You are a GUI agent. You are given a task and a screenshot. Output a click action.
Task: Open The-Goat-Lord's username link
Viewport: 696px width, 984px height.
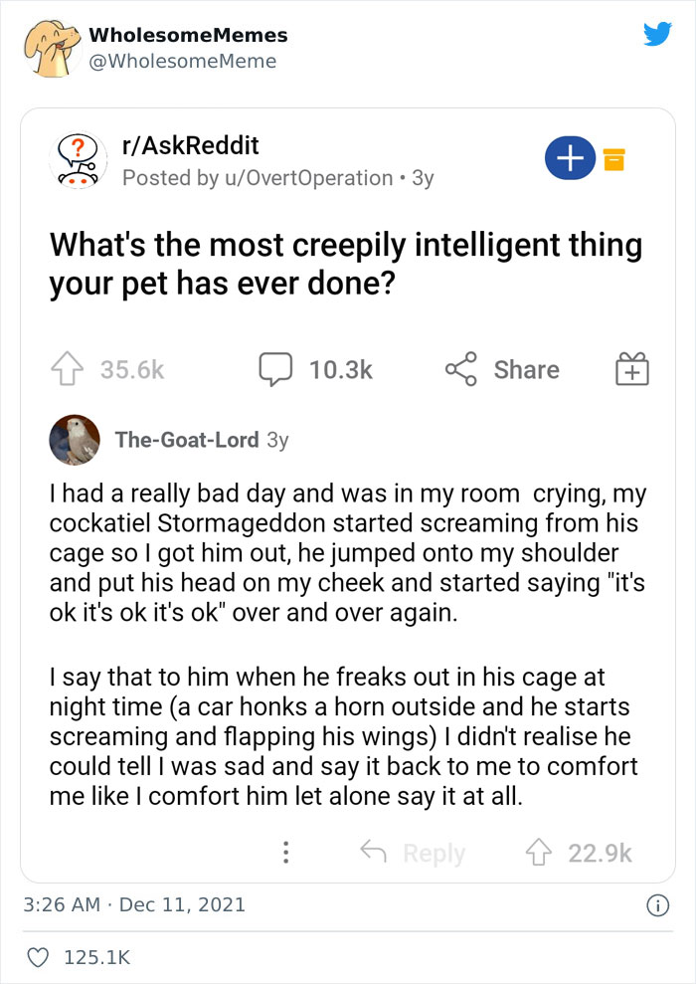click(x=187, y=440)
